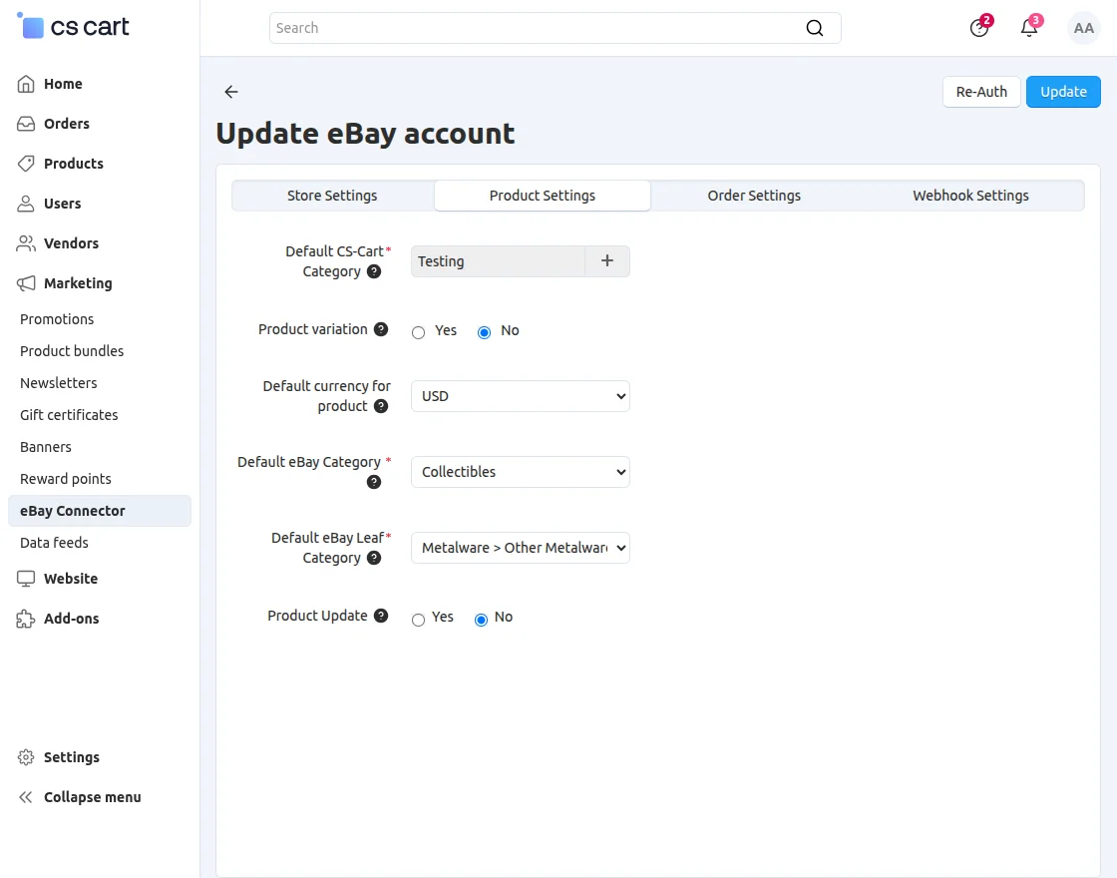This screenshot has width=1117, height=878.
Task: Show help tooltip for Product variation
Action: [x=381, y=329]
